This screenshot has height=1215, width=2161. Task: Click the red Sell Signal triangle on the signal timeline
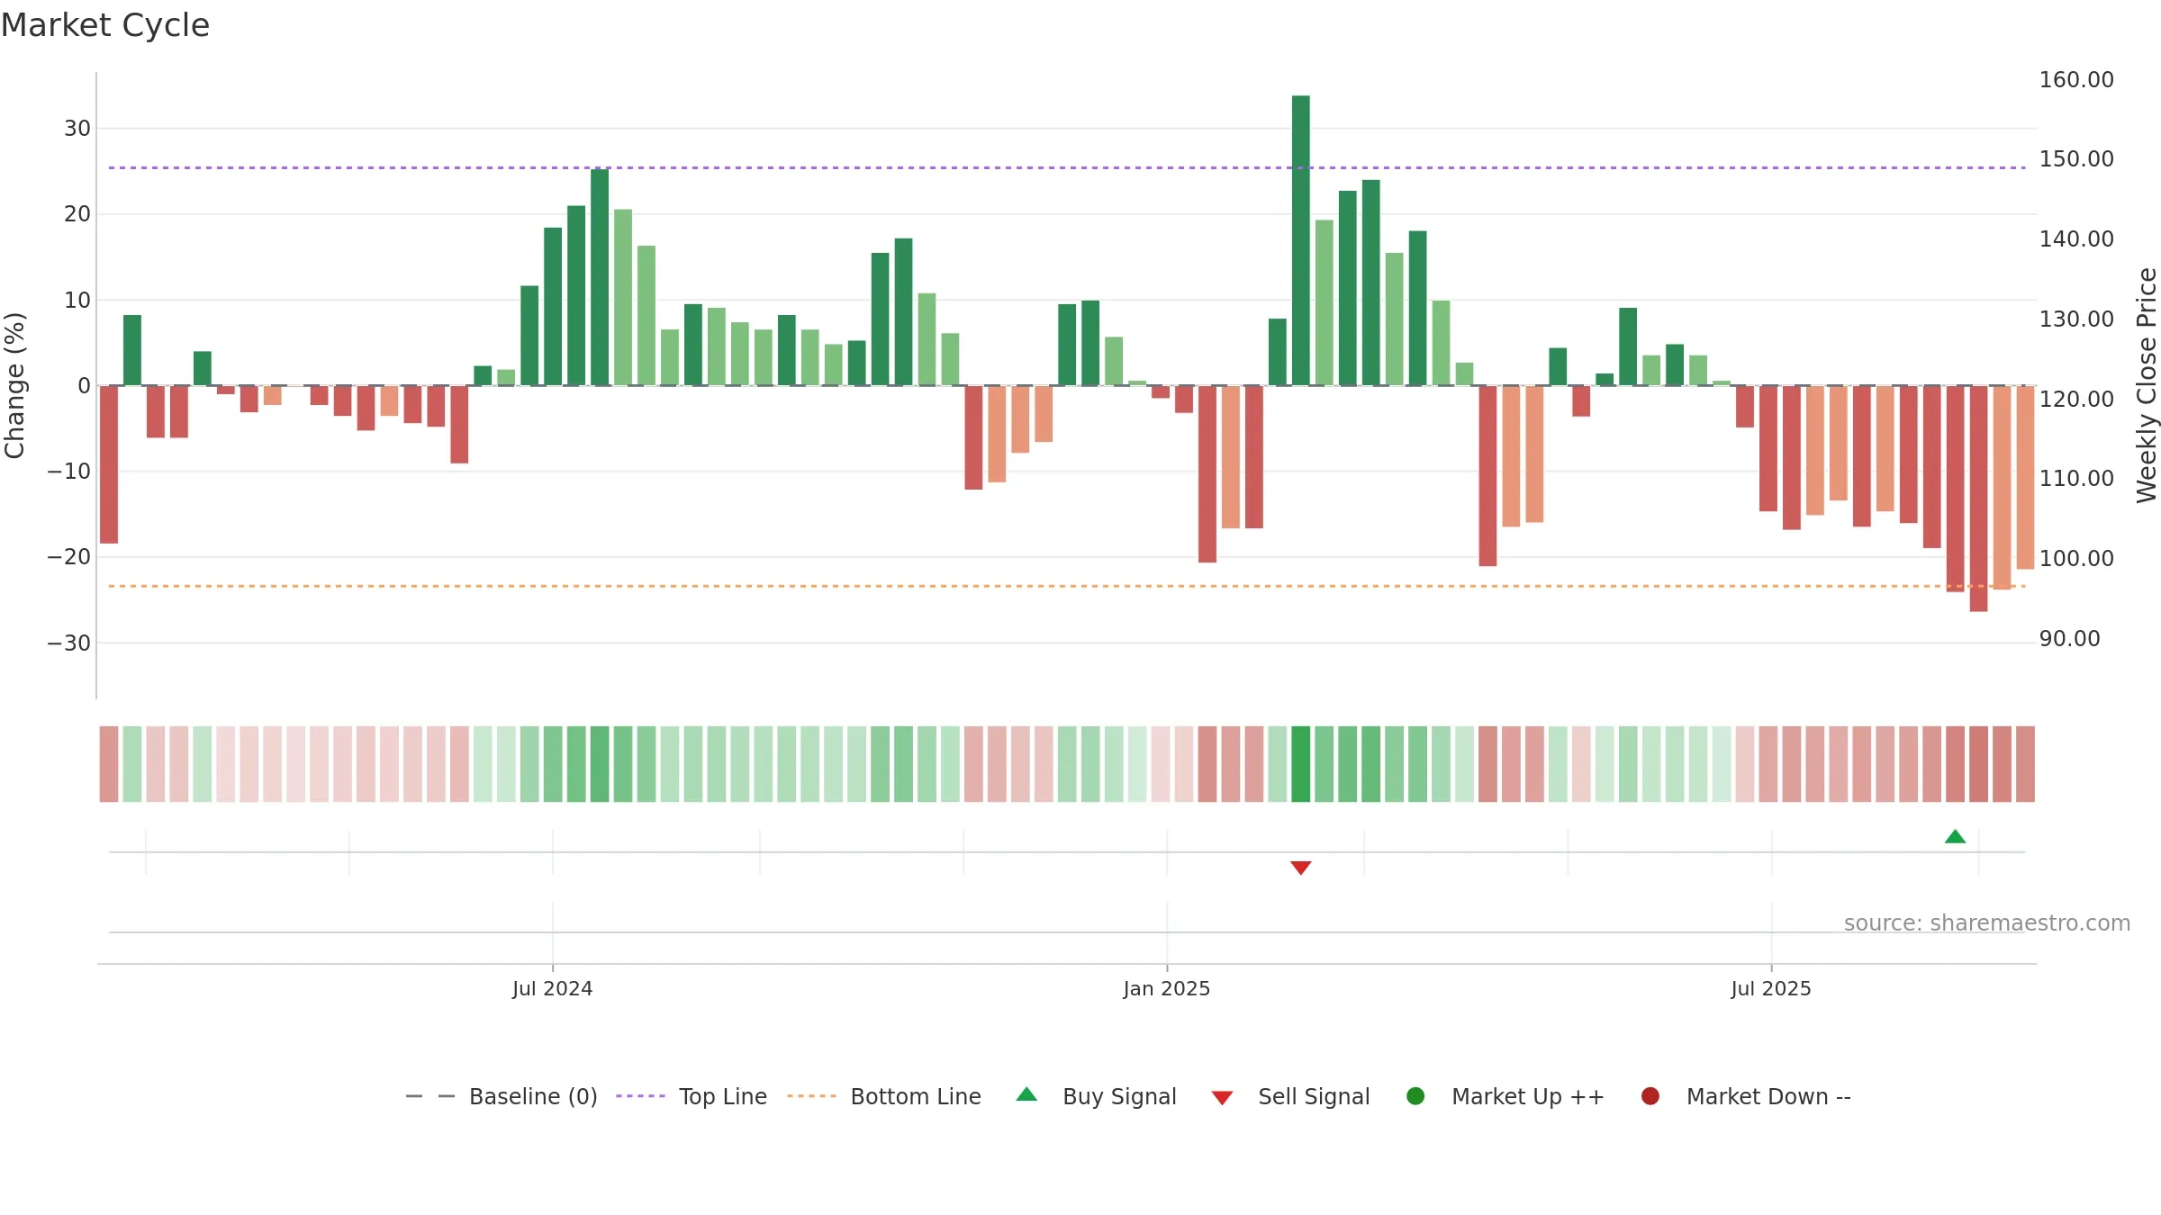[x=1300, y=868]
